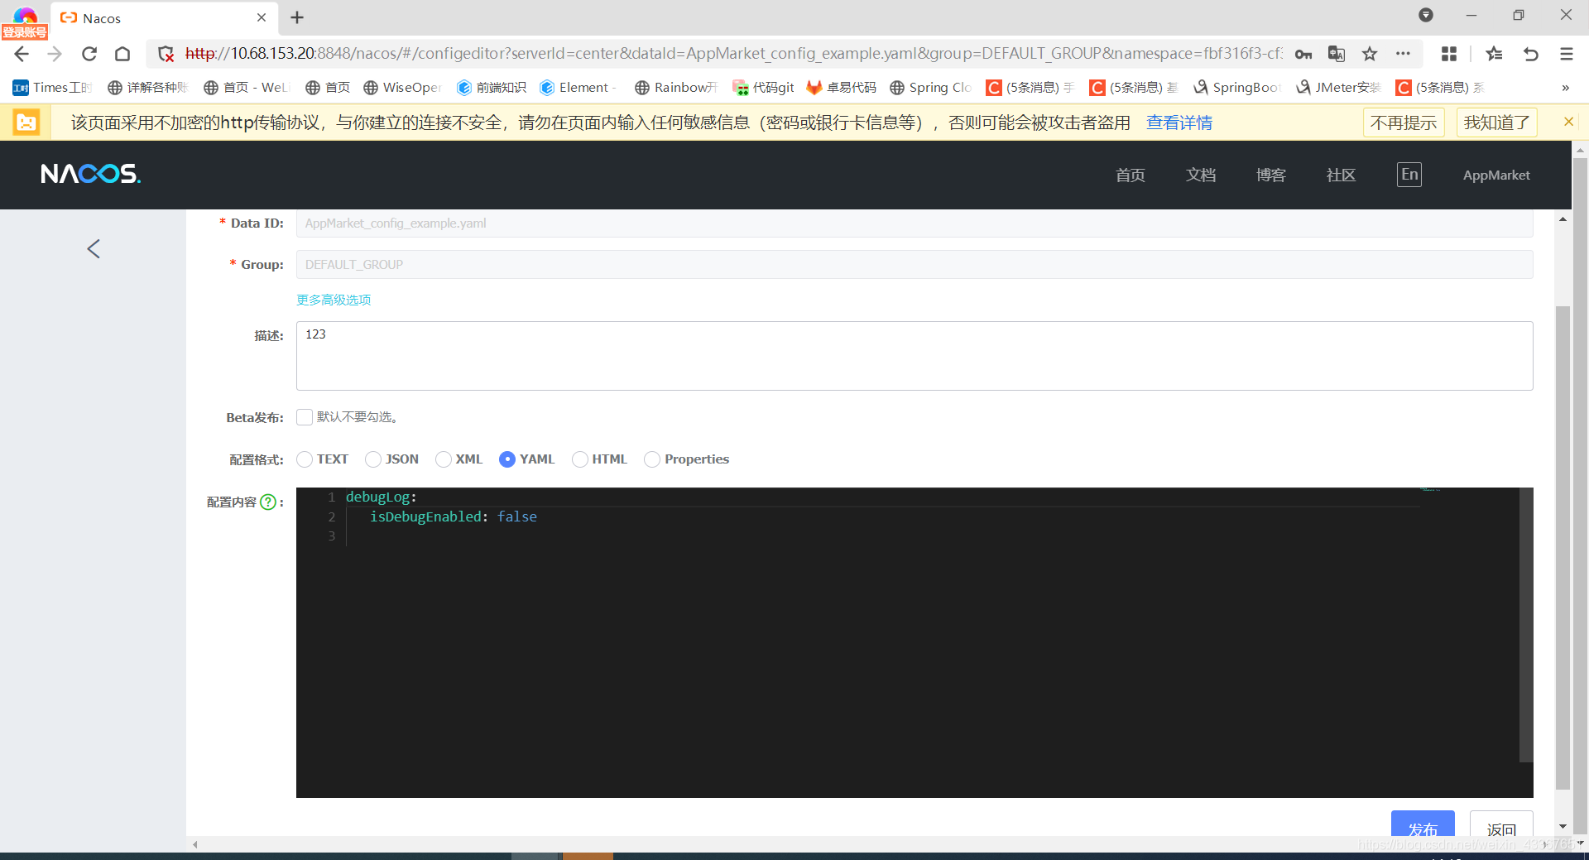This screenshot has width=1589, height=860.
Task: Click the translate page icon
Action: pyautogui.click(x=1337, y=54)
